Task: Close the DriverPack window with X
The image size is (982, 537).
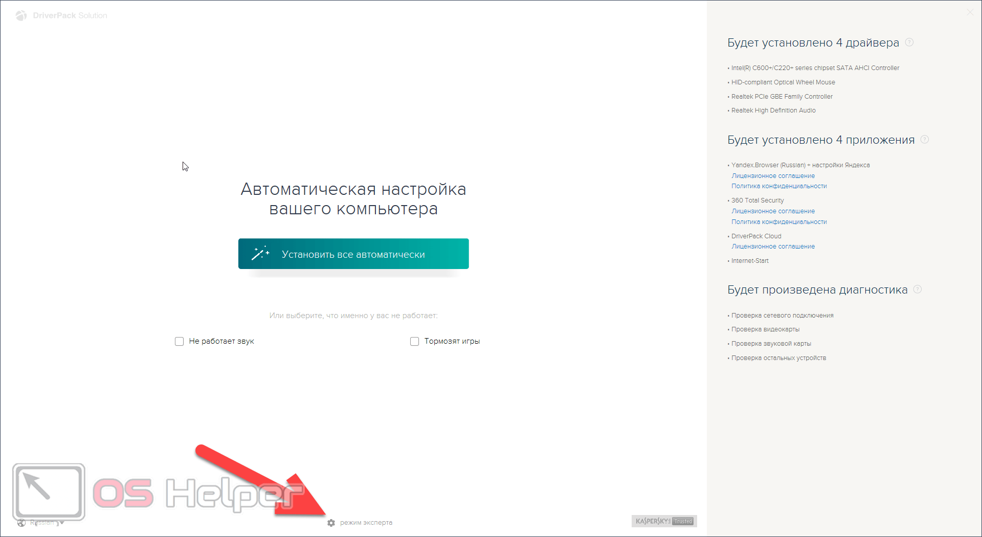Action: (x=970, y=12)
